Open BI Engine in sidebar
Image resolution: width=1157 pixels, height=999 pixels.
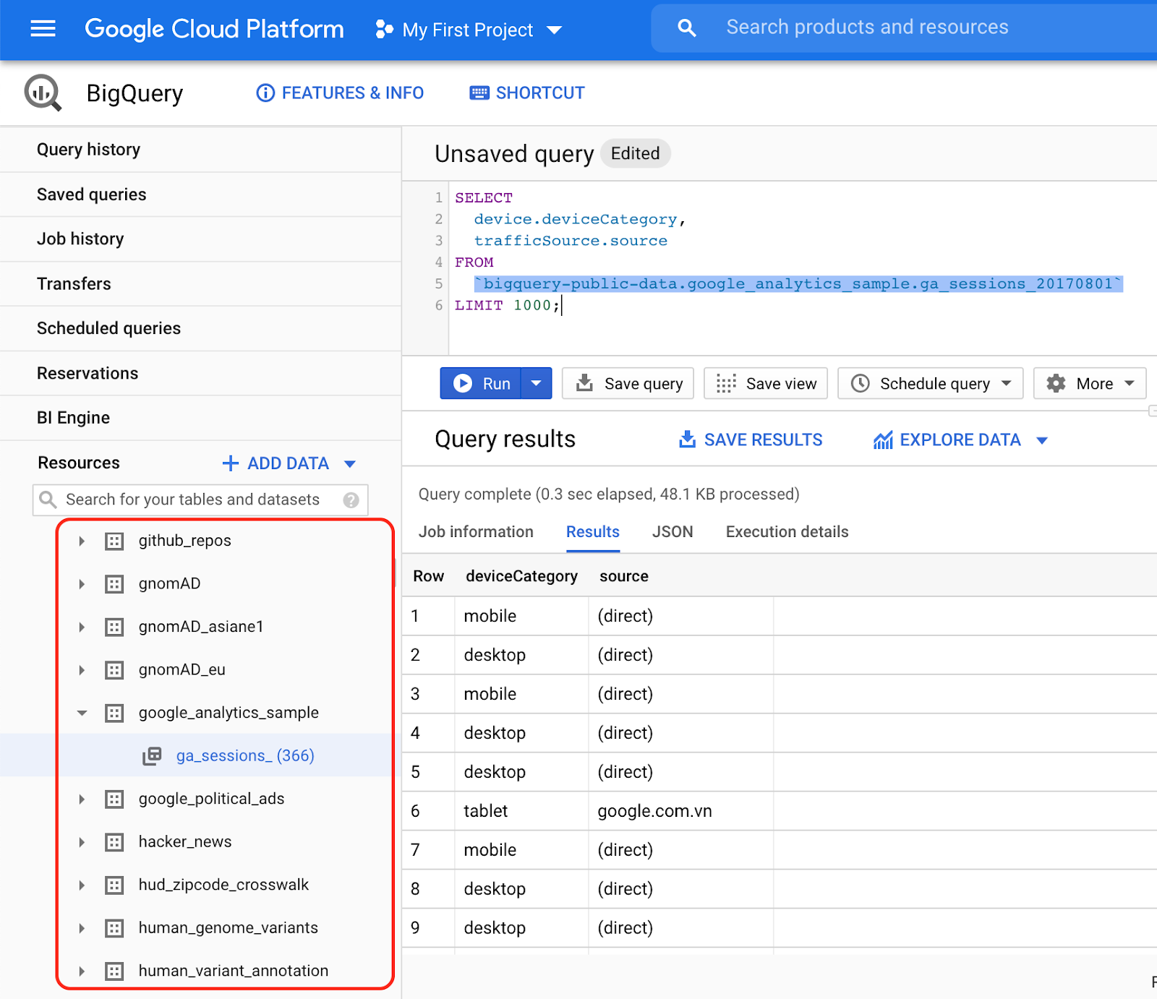click(x=200, y=418)
